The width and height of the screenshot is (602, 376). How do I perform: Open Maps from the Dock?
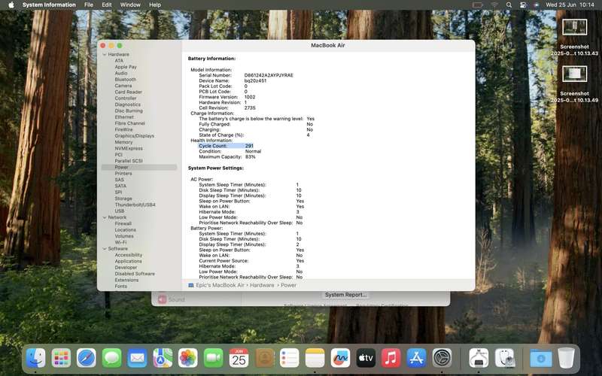tap(163, 358)
